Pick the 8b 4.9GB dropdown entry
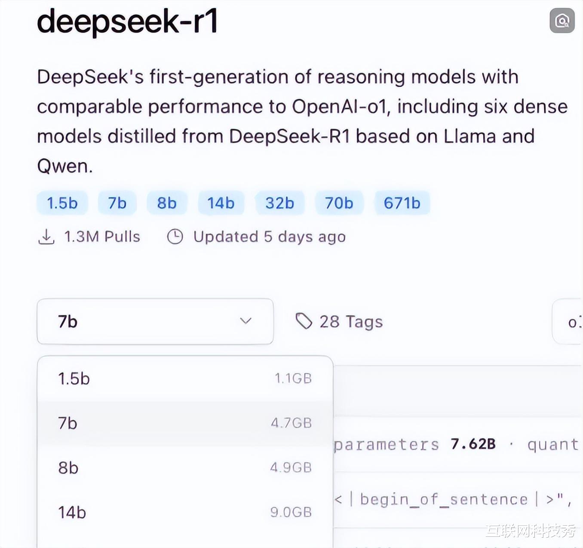 click(185, 468)
